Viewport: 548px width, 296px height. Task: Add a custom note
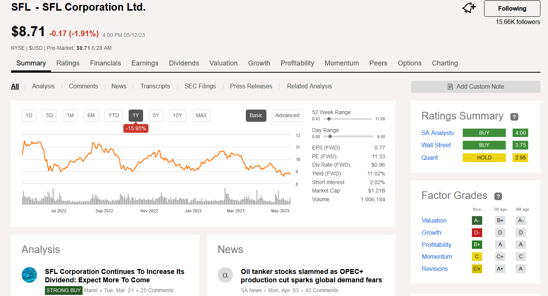pos(475,87)
